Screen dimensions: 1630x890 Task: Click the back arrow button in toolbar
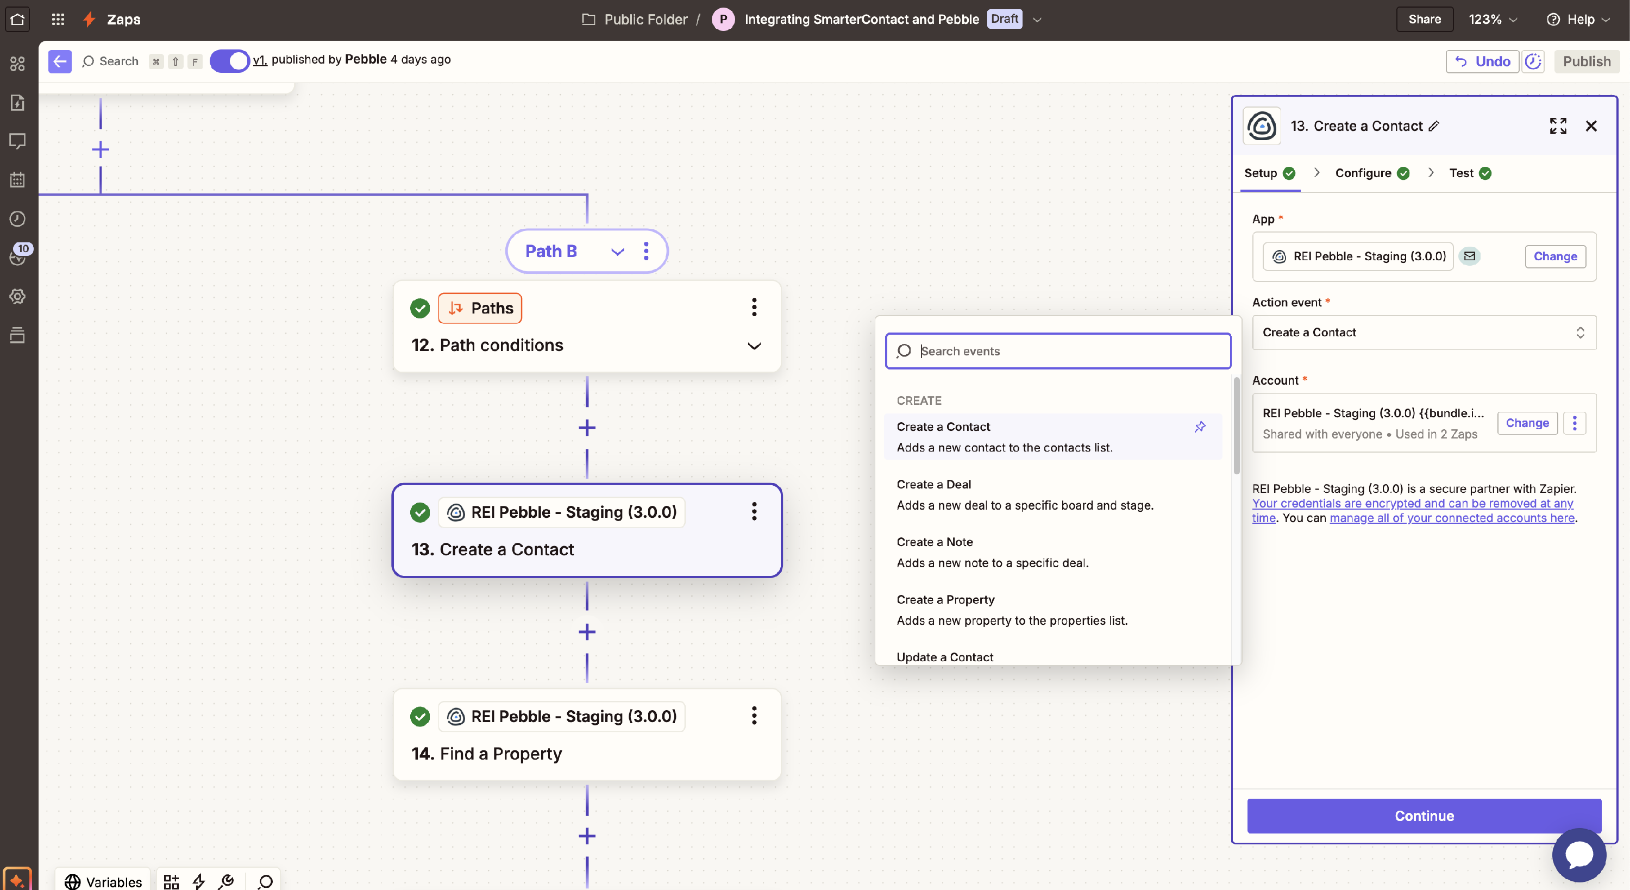pyautogui.click(x=59, y=61)
